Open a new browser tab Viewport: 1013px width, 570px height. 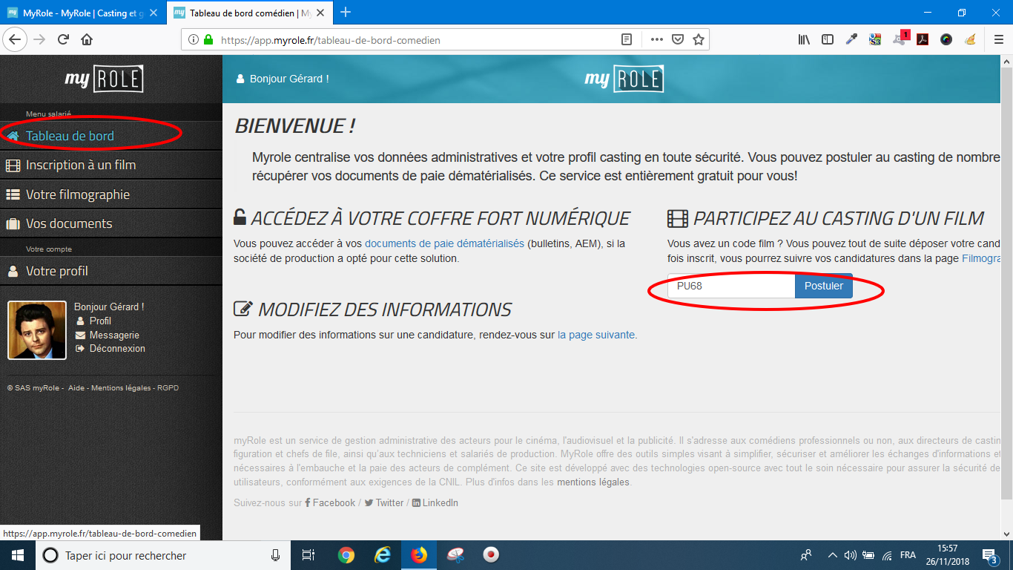pyautogui.click(x=346, y=12)
